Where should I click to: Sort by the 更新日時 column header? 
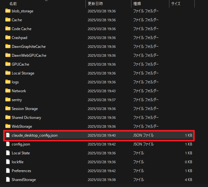(95, 4)
